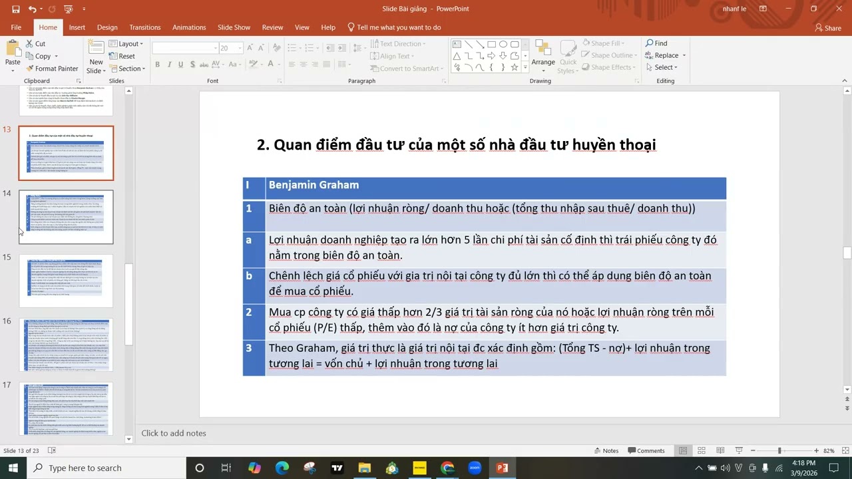
Task: Open the Layout dropdown
Action: coord(126,44)
